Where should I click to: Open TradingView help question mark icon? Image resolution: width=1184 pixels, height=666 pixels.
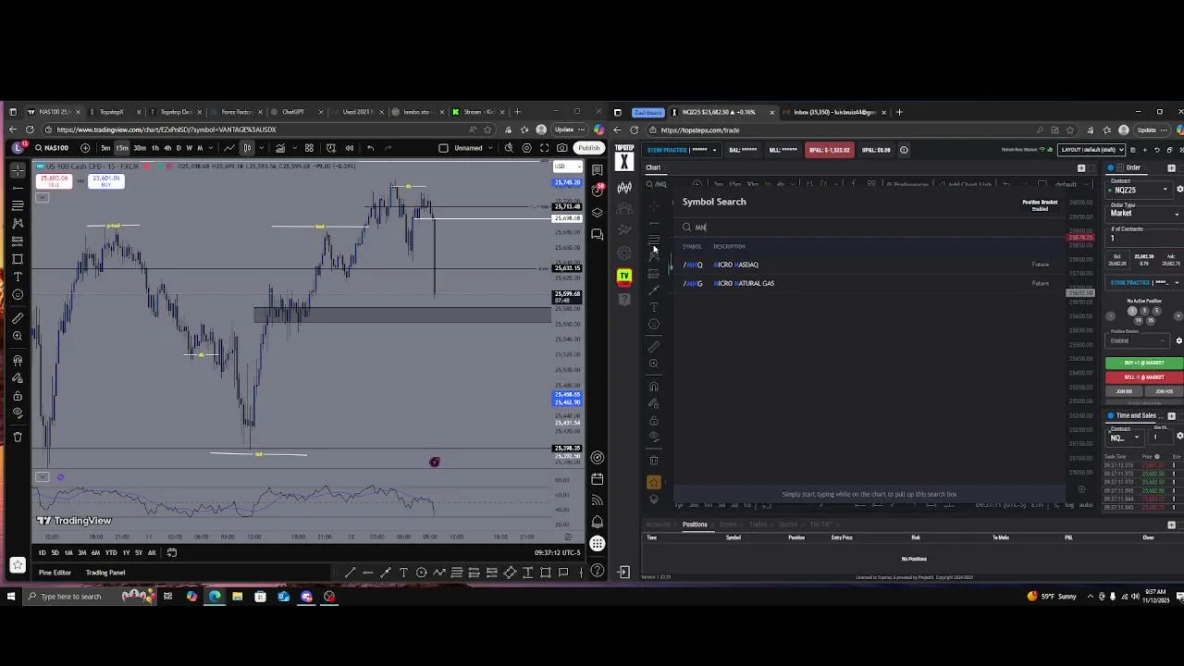(598, 571)
